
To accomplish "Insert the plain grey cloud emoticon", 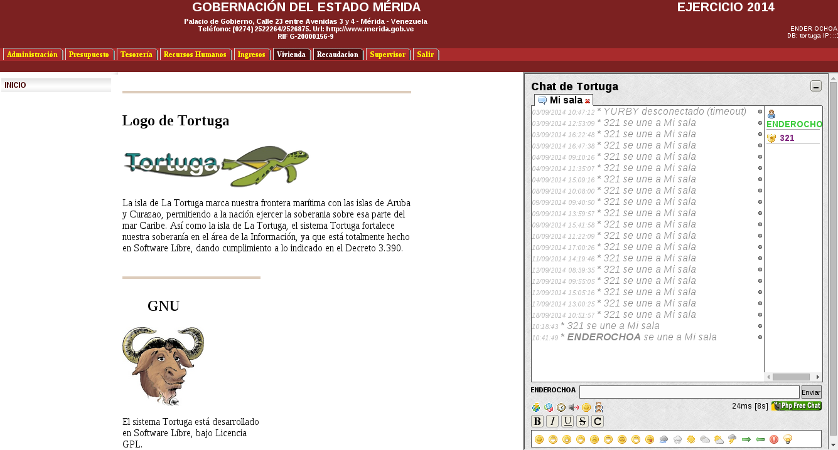I will (705, 439).
